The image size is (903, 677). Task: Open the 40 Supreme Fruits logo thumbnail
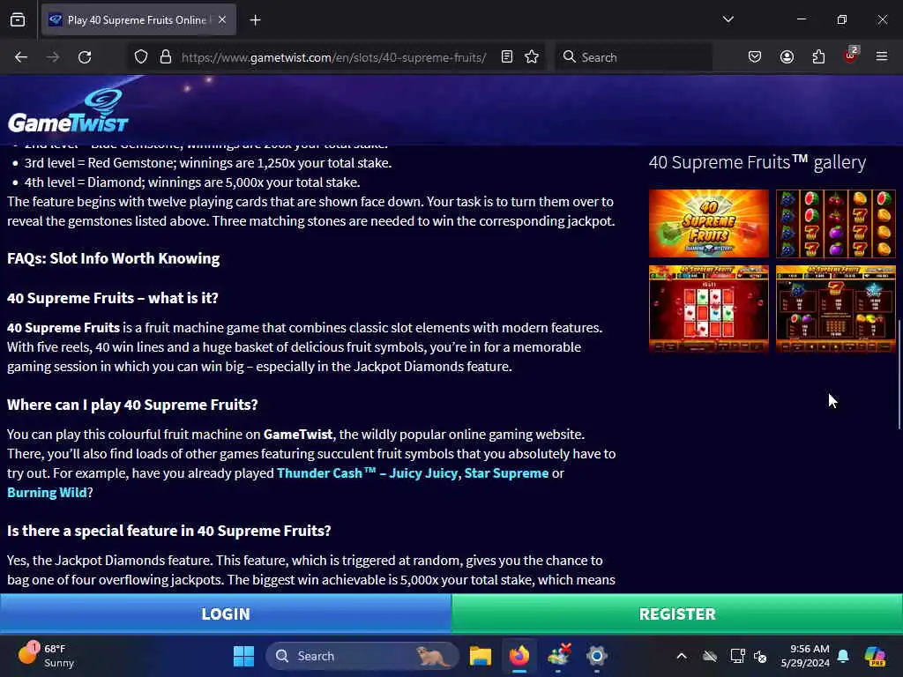tap(708, 223)
